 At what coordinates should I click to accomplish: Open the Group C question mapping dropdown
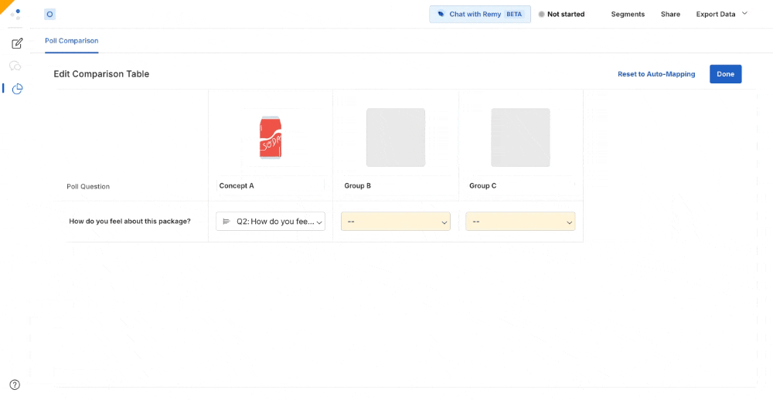(x=520, y=222)
